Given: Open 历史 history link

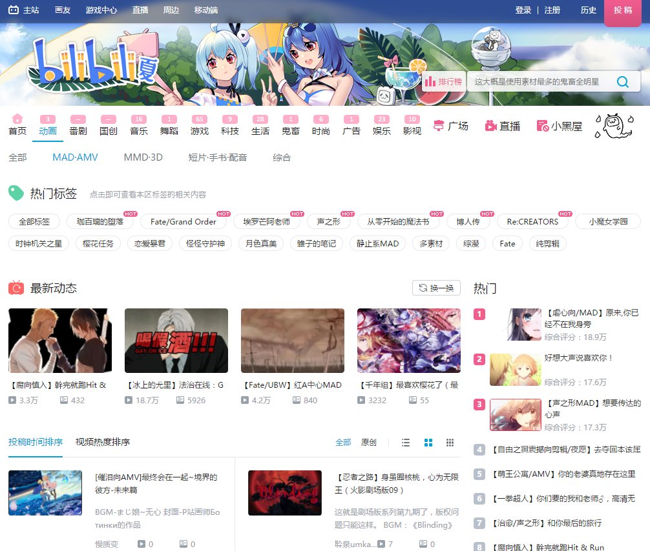Looking at the screenshot, I should pos(588,10).
